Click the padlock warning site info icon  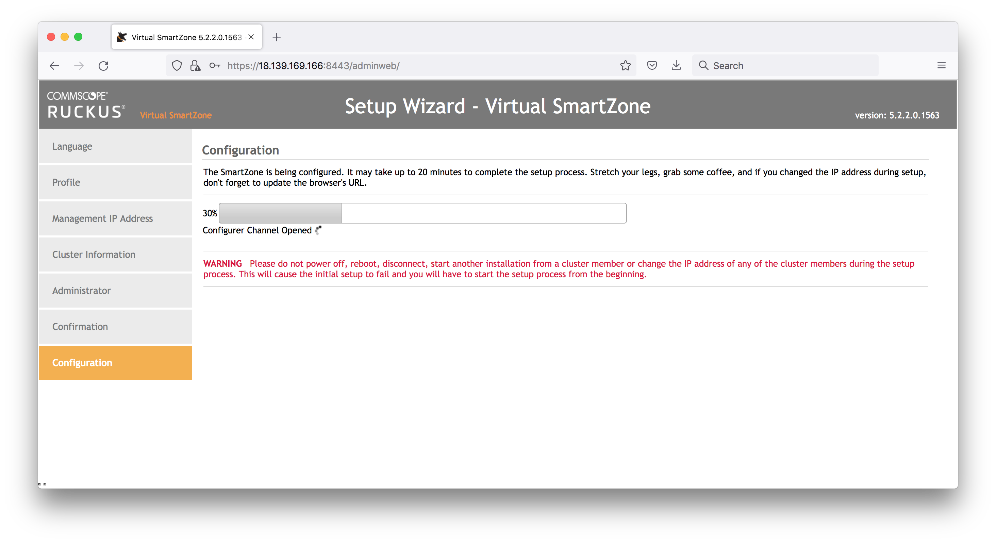(x=196, y=66)
